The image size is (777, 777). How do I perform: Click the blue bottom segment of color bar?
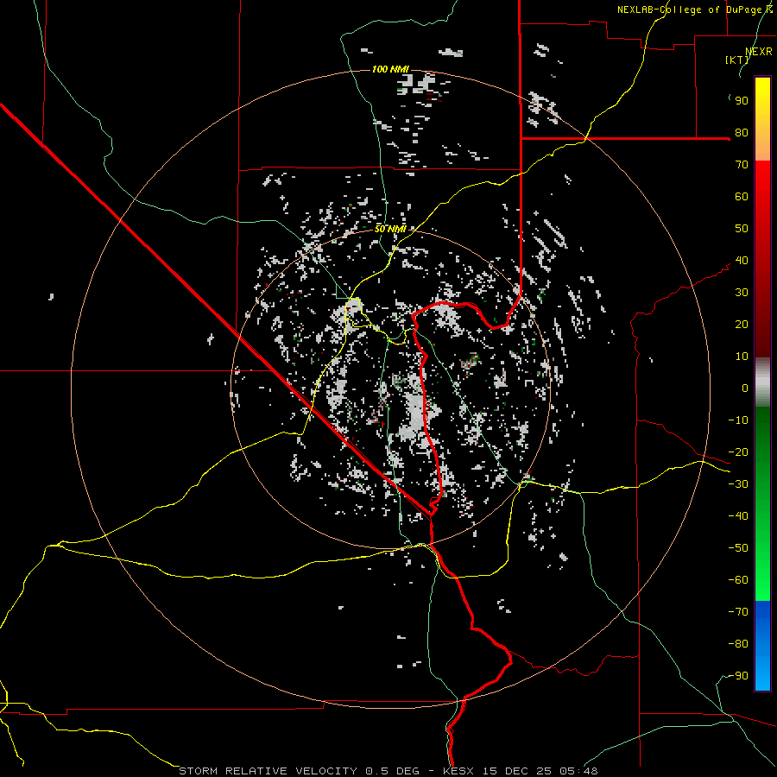pos(762,646)
